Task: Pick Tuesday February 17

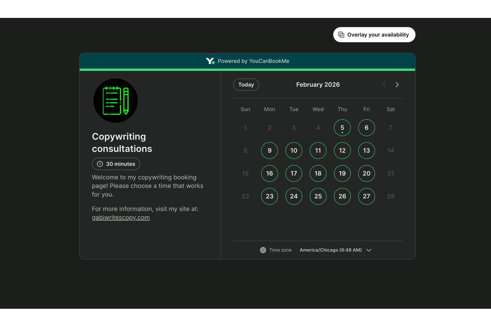Action: (x=294, y=173)
